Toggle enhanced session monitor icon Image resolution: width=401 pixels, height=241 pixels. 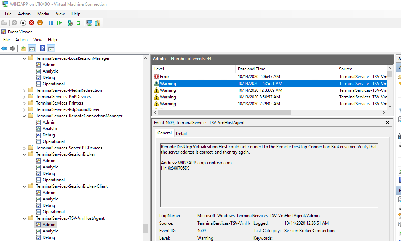[x=89, y=23]
